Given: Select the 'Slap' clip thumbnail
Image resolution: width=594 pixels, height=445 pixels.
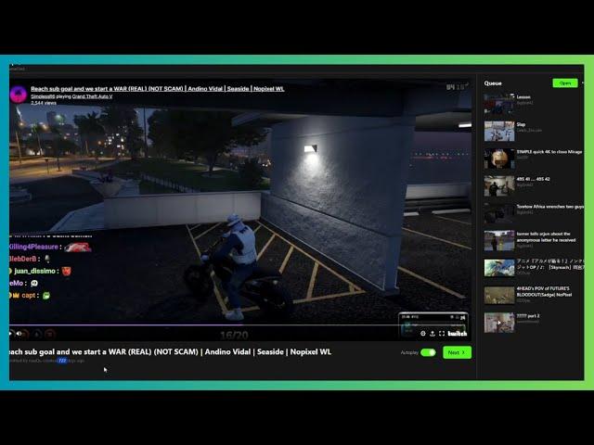Looking at the screenshot, I should tap(499, 131).
